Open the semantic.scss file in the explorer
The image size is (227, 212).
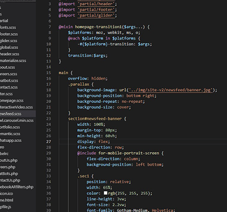pos(10,134)
